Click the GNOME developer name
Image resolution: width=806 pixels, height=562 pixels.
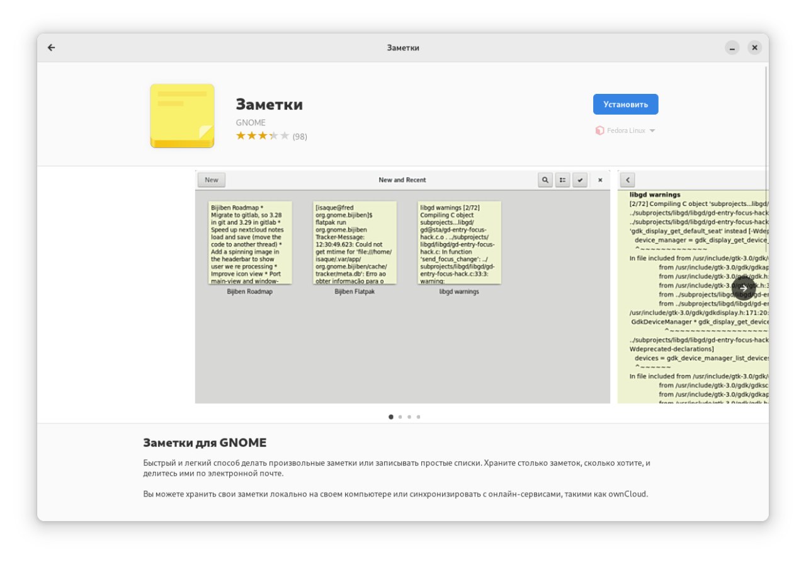point(251,122)
